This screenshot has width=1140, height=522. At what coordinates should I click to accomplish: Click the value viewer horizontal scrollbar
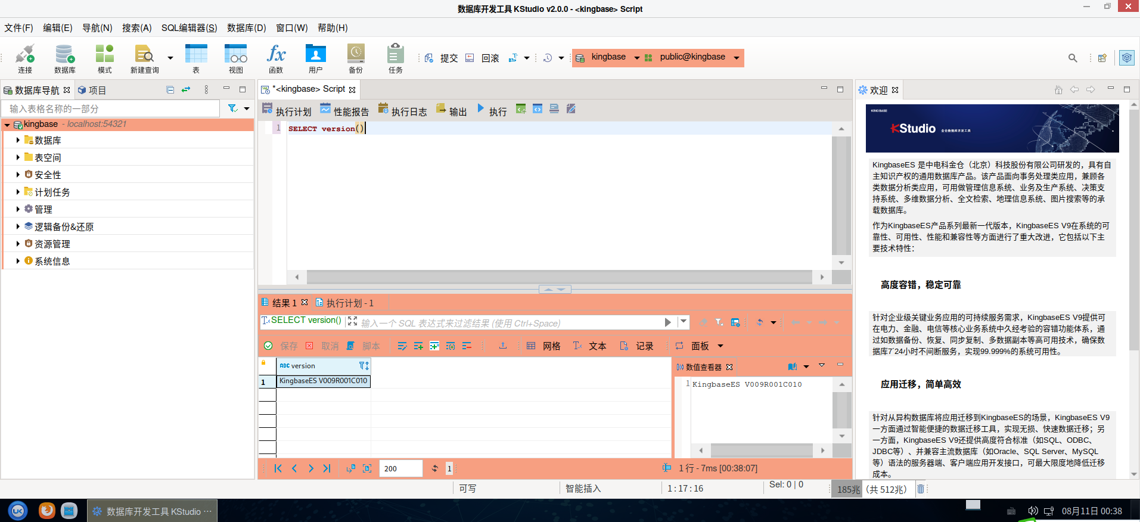point(762,450)
